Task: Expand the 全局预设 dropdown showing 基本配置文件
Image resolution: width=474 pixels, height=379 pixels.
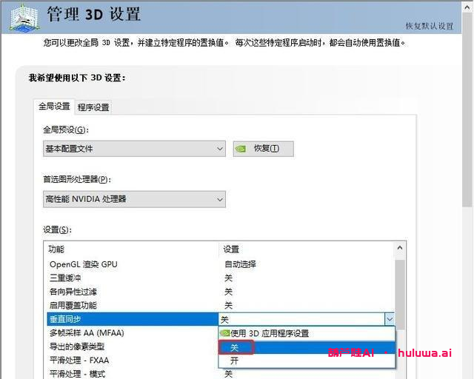Action: 134,149
